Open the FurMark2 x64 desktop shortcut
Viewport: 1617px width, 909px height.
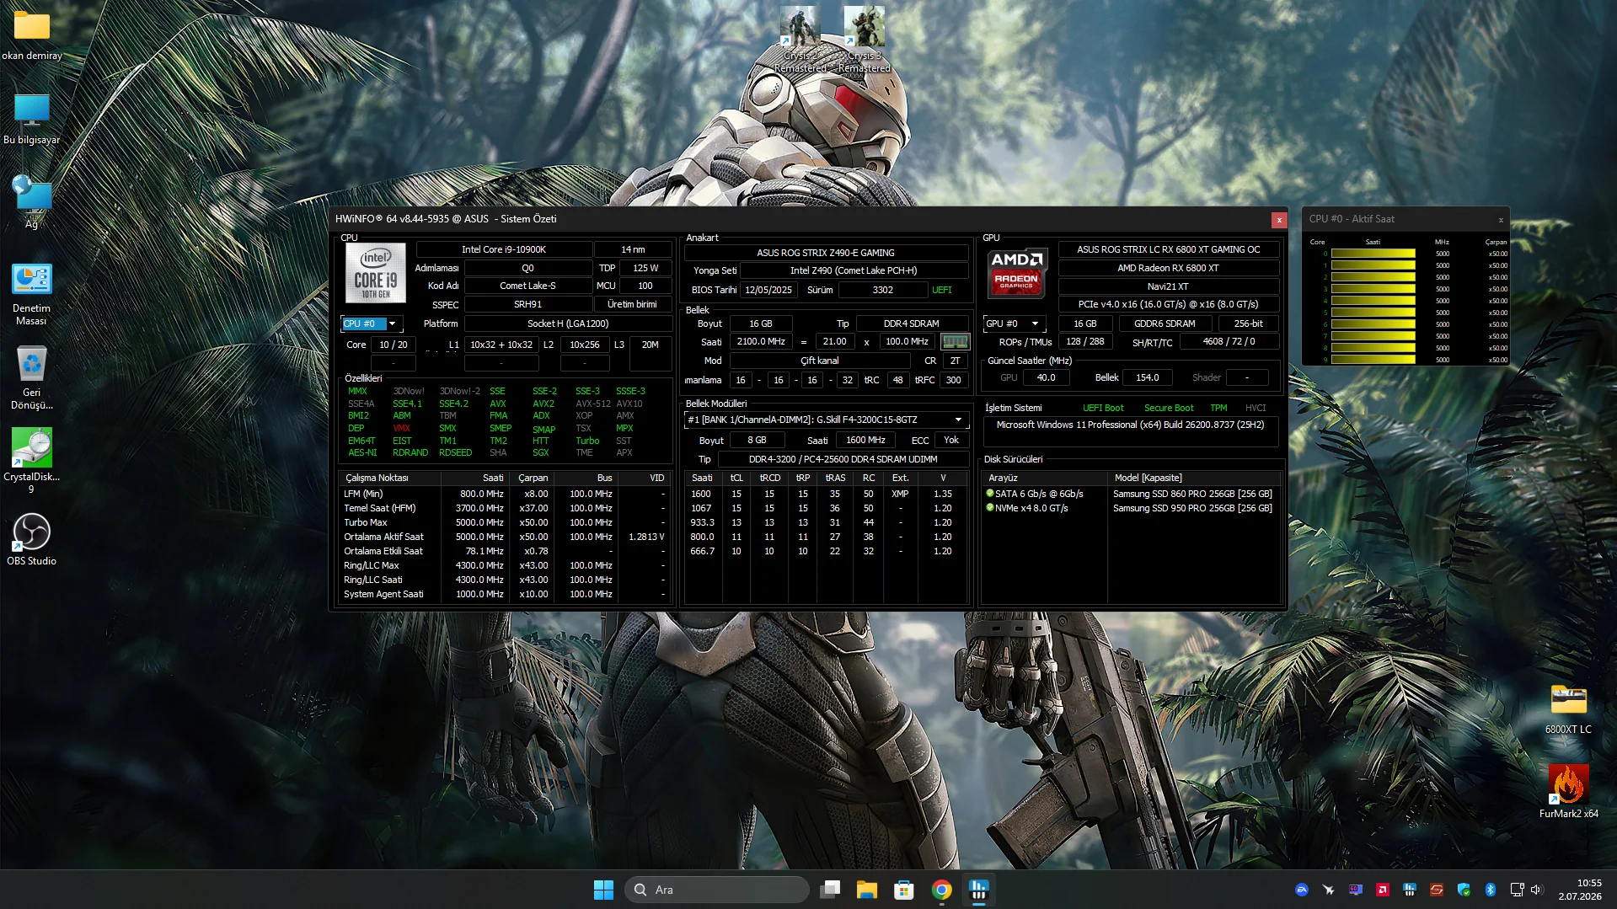(x=1568, y=791)
